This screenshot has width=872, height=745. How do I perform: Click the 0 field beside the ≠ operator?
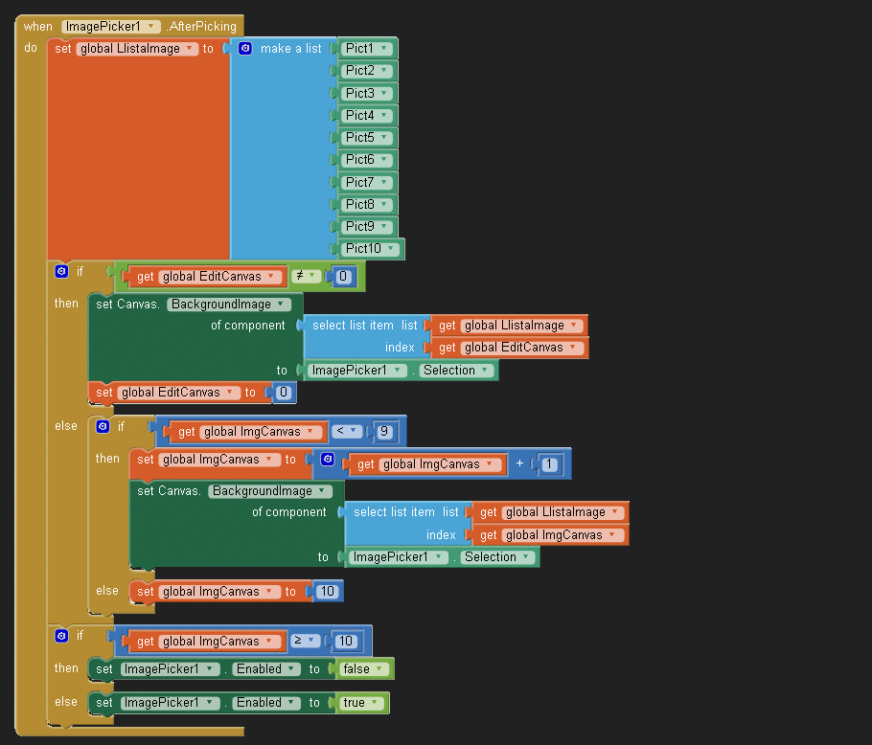point(343,277)
